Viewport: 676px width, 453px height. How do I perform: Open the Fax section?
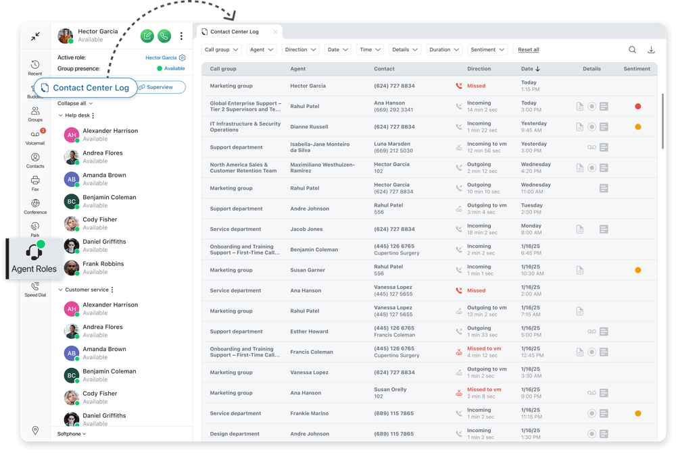coord(35,180)
